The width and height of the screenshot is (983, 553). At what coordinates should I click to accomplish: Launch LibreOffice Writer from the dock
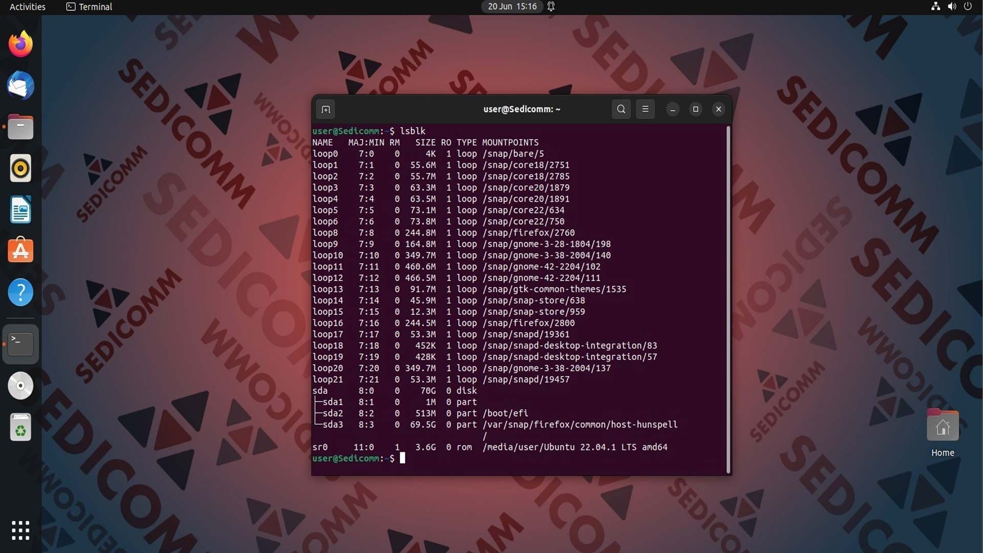click(x=20, y=209)
